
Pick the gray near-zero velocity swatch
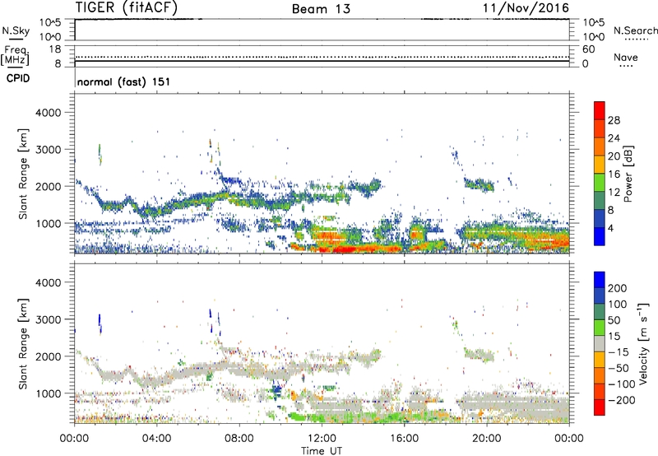click(x=600, y=343)
